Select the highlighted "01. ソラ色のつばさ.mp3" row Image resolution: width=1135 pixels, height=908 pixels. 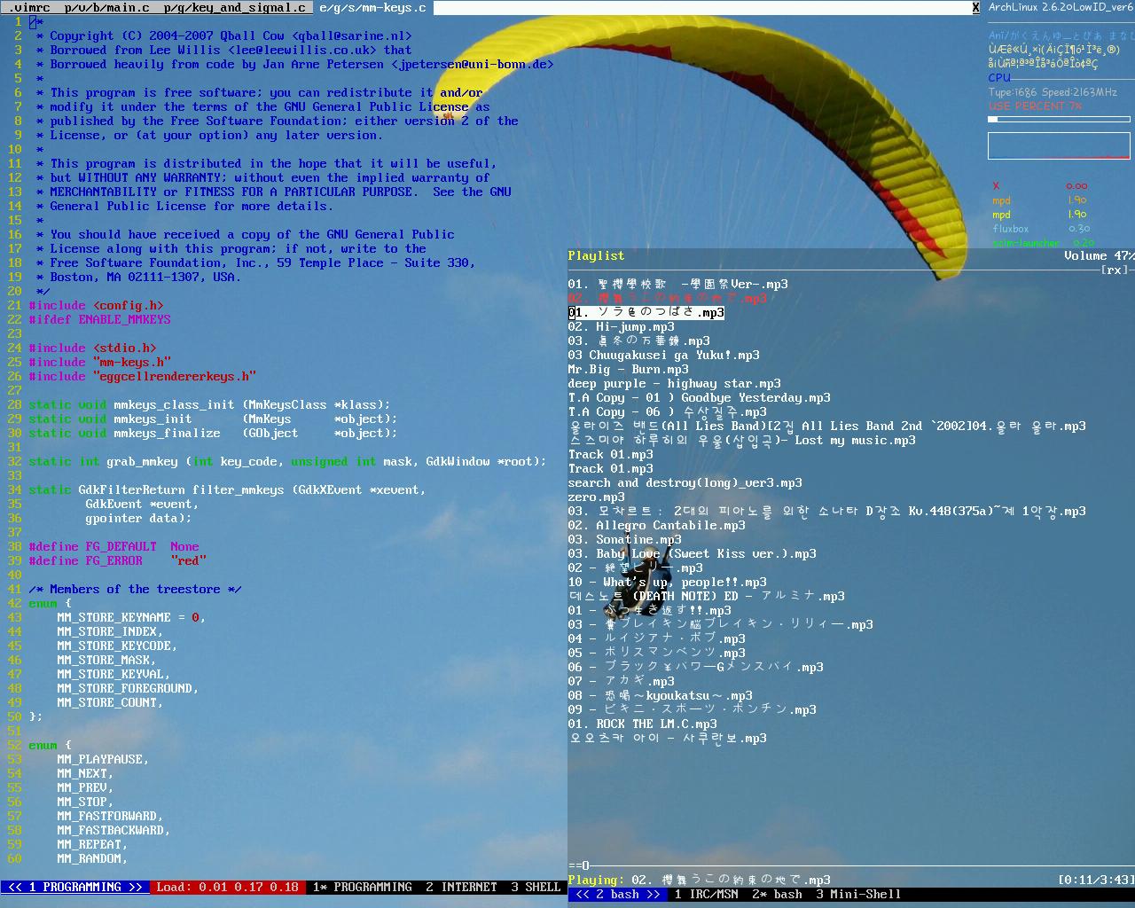pyautogui.click(x=646, y=312)
